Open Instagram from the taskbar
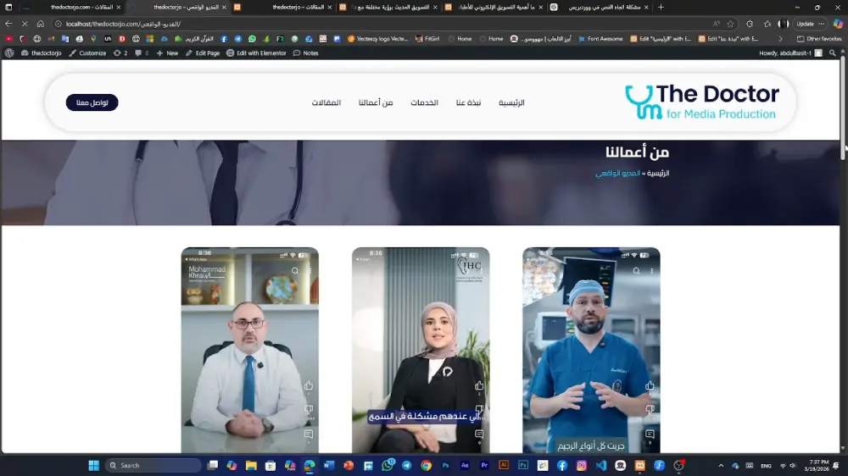848x476 pixels. [x=582, y=465]
